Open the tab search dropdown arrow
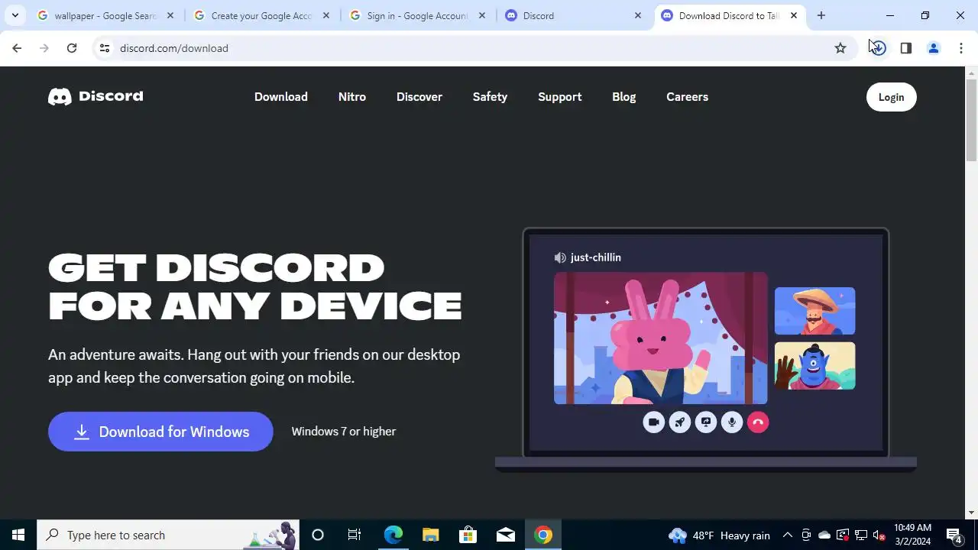The image size is (978, 550). (x=15, y=15)
